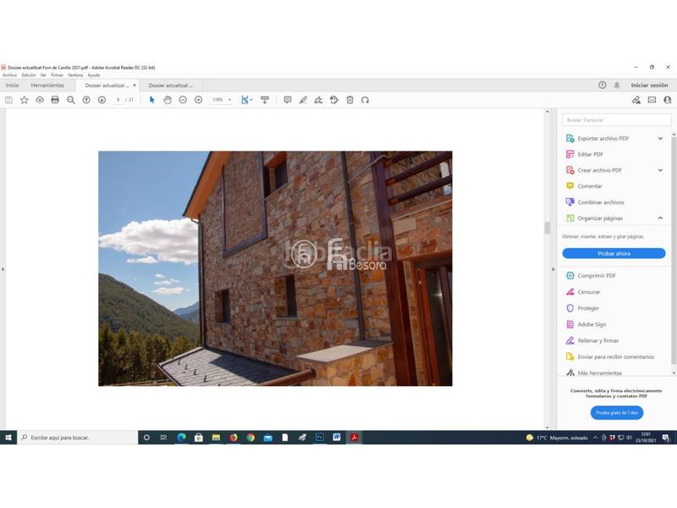Click Iniciar sesión to sign in
The height and width of the screenshot is (508, 677).
649,86
